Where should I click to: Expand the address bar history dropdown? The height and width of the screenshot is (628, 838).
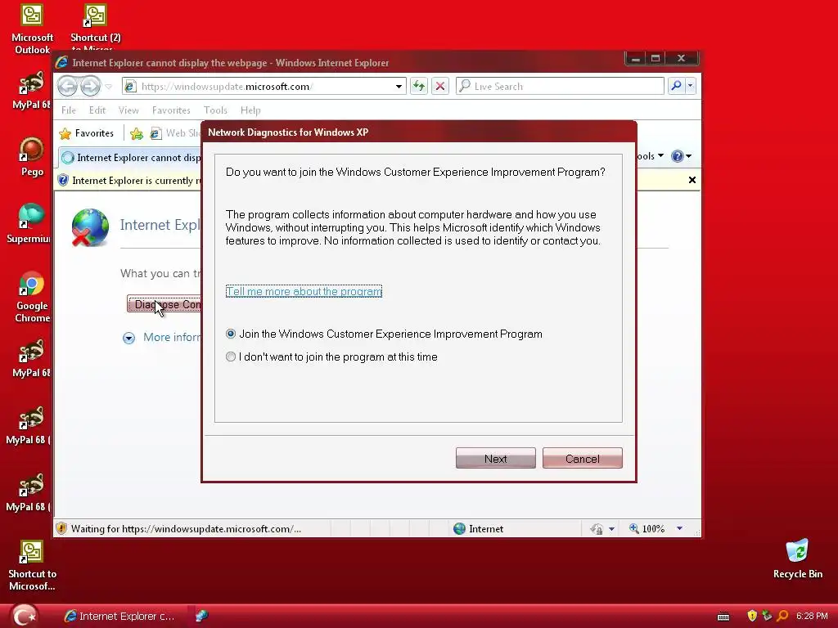(x=399, y=87)
